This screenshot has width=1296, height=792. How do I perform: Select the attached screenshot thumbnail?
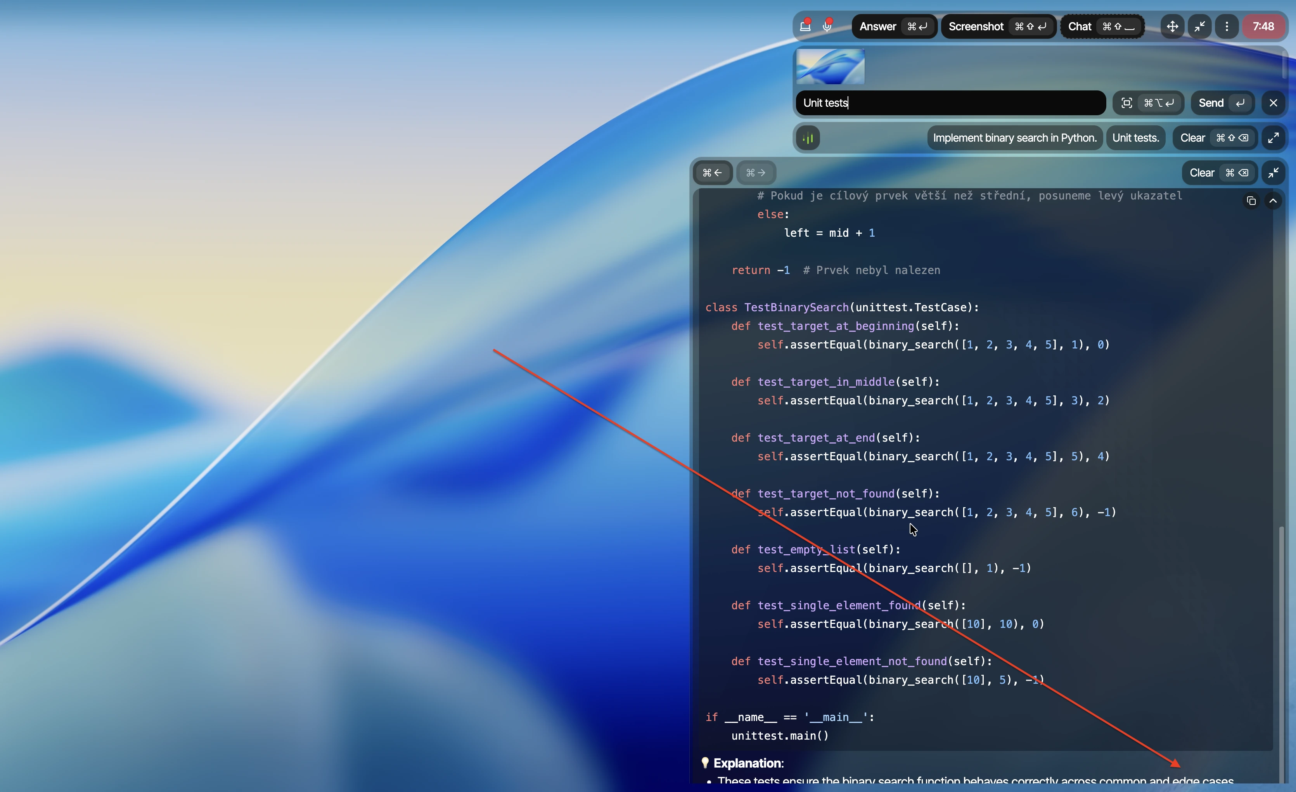click(830, 67)
